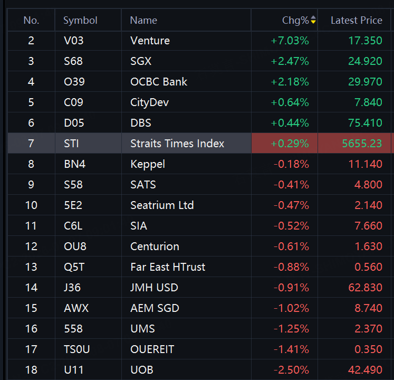Select the CityDev stock name
The image size is (394, 380).
149,102
